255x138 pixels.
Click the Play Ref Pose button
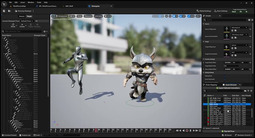pos(228,131)
